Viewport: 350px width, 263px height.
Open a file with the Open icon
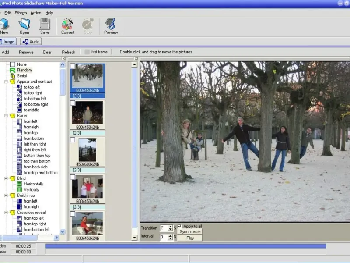click(24, 25)
